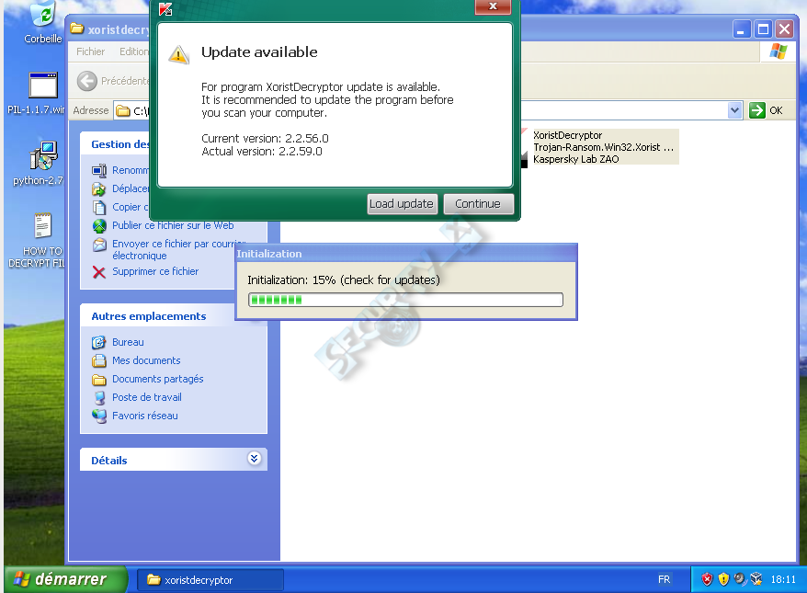Click the Bureau icon in Autres emplacements

point(99,342)
